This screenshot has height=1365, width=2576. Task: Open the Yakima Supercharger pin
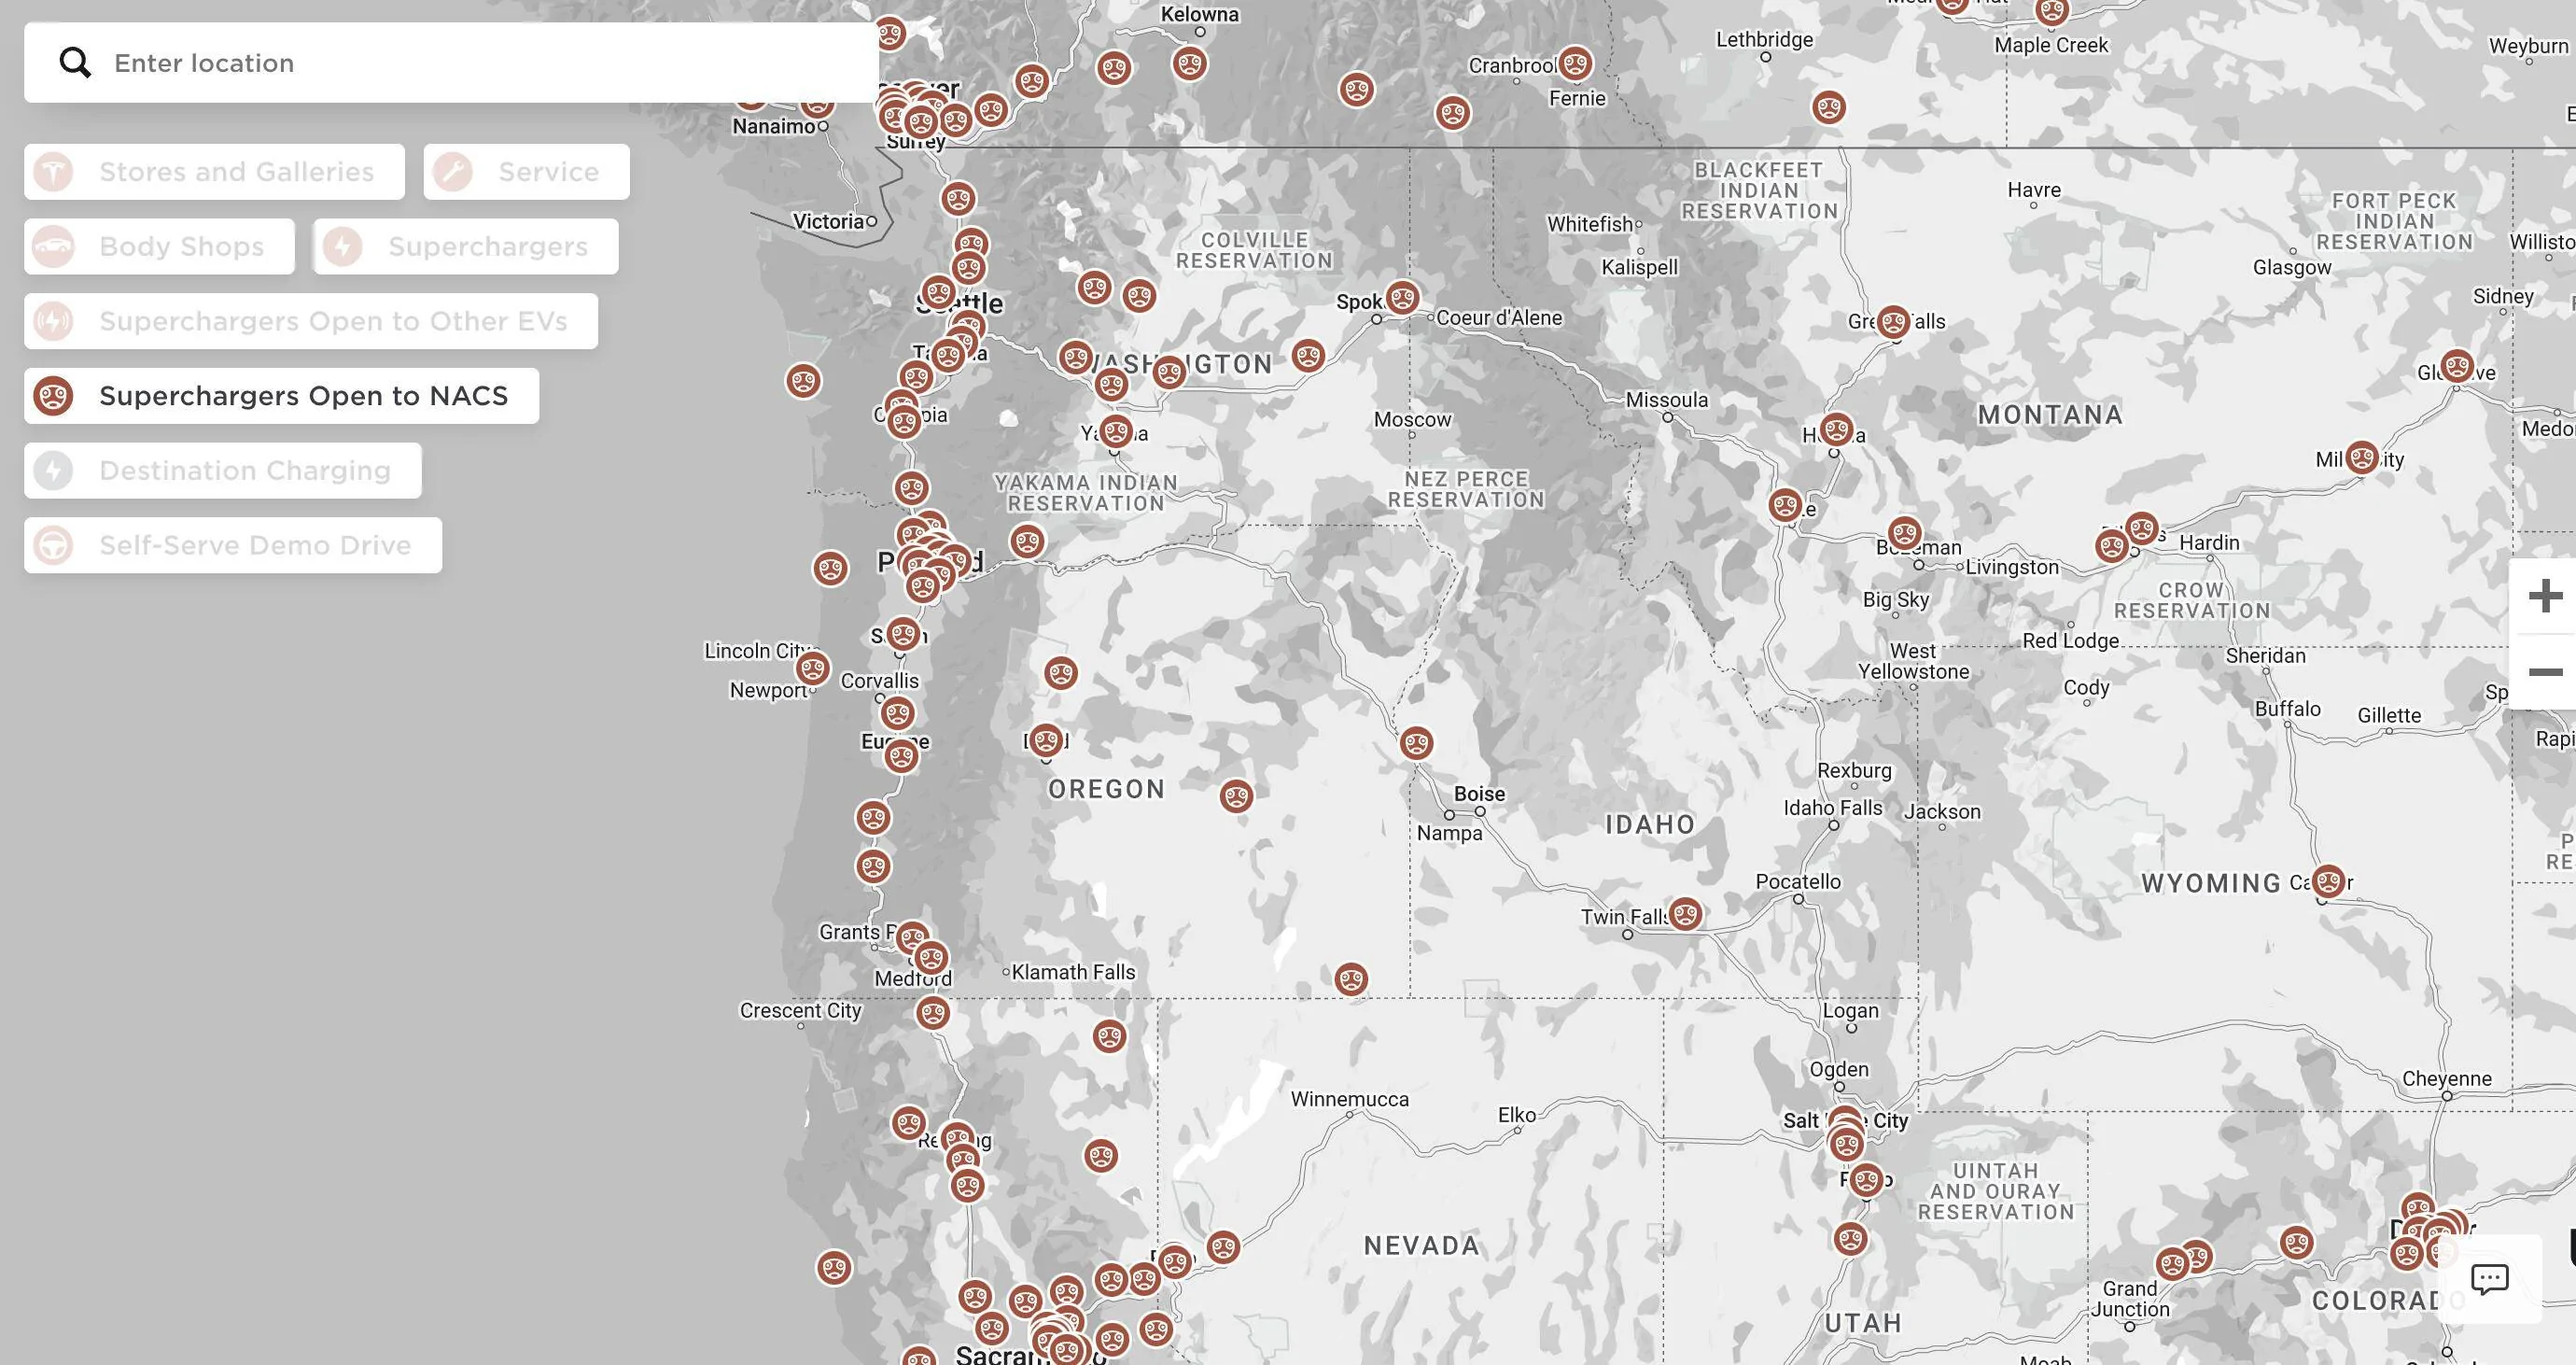[x=1115, y=431]
